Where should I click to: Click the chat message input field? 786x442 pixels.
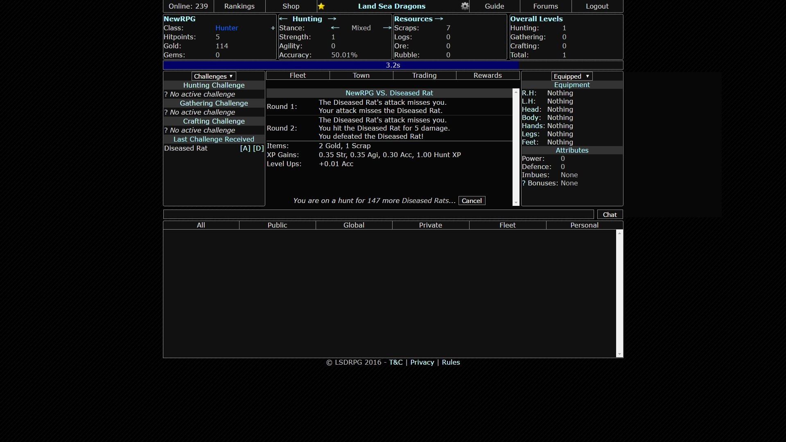click(378, 214)
